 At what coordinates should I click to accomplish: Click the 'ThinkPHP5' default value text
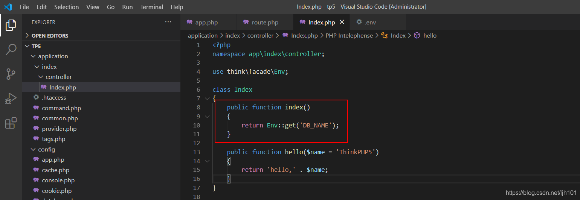[356, 152]
